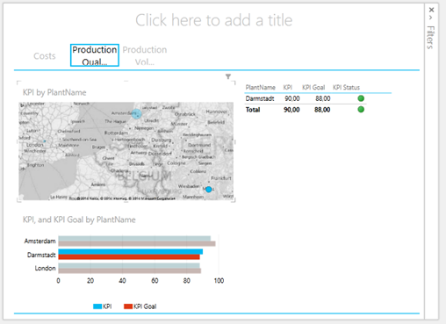Image resolution: width=446 pixels, height=324 pixels.
Task: Click here to add a title
Action: [x=214, y=20]
